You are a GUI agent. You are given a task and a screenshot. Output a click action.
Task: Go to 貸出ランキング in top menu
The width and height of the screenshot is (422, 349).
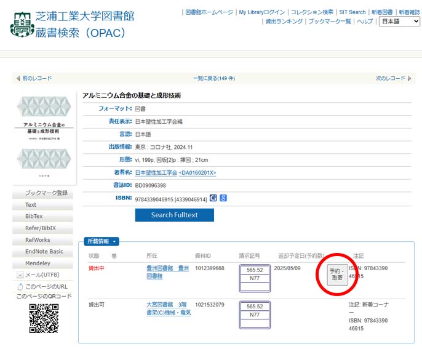(284, 21)
